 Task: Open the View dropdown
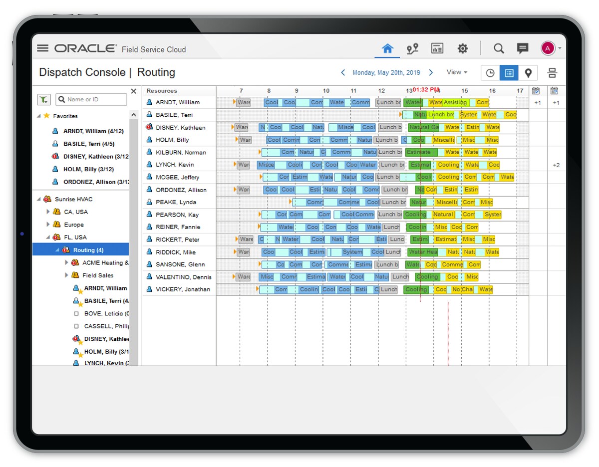(457, 72)
